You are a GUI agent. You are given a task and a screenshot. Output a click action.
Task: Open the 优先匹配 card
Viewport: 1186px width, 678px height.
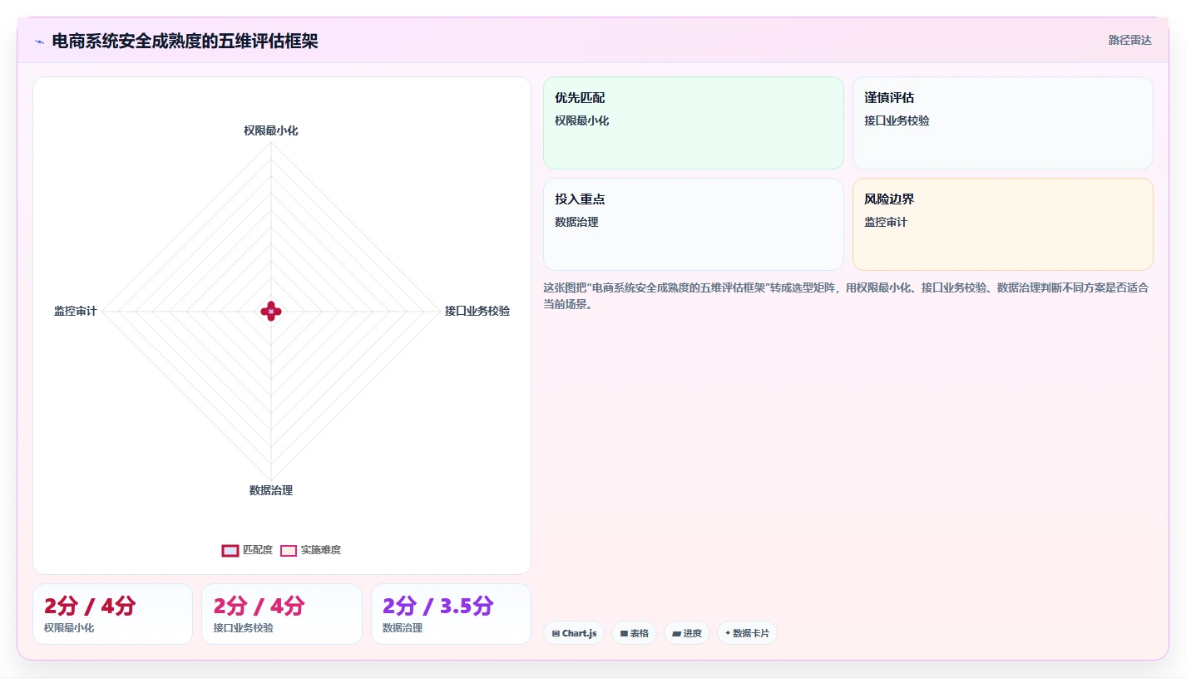(x=694, y=123)
